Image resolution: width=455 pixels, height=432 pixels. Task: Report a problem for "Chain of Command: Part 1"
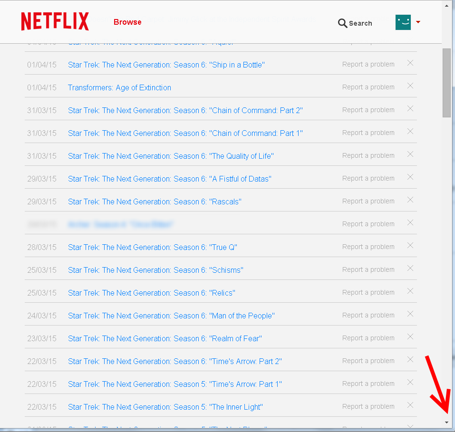368,133
